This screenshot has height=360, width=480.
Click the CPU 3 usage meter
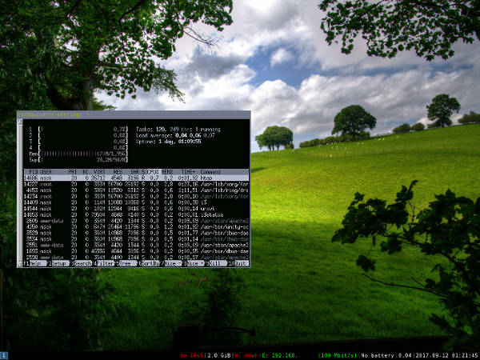pos(78,142)
